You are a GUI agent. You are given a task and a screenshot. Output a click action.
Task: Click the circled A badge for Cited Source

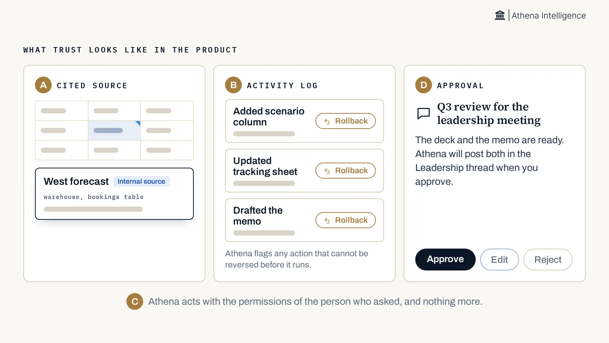click(43, 85)
